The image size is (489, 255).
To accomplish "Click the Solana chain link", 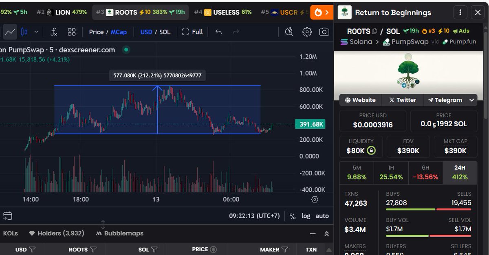I will click(x=356, y=42).
